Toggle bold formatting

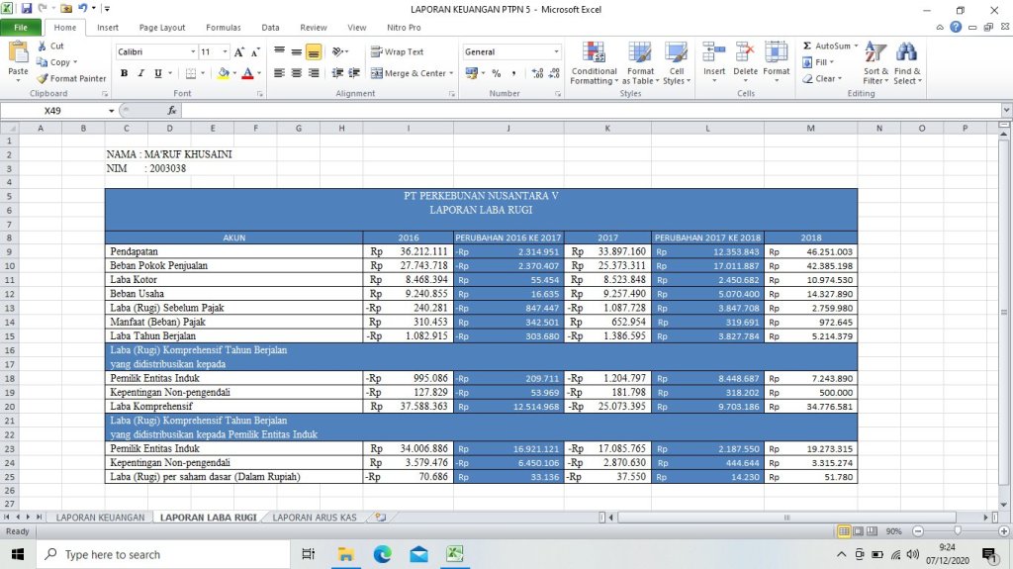(x=125, y=73)
